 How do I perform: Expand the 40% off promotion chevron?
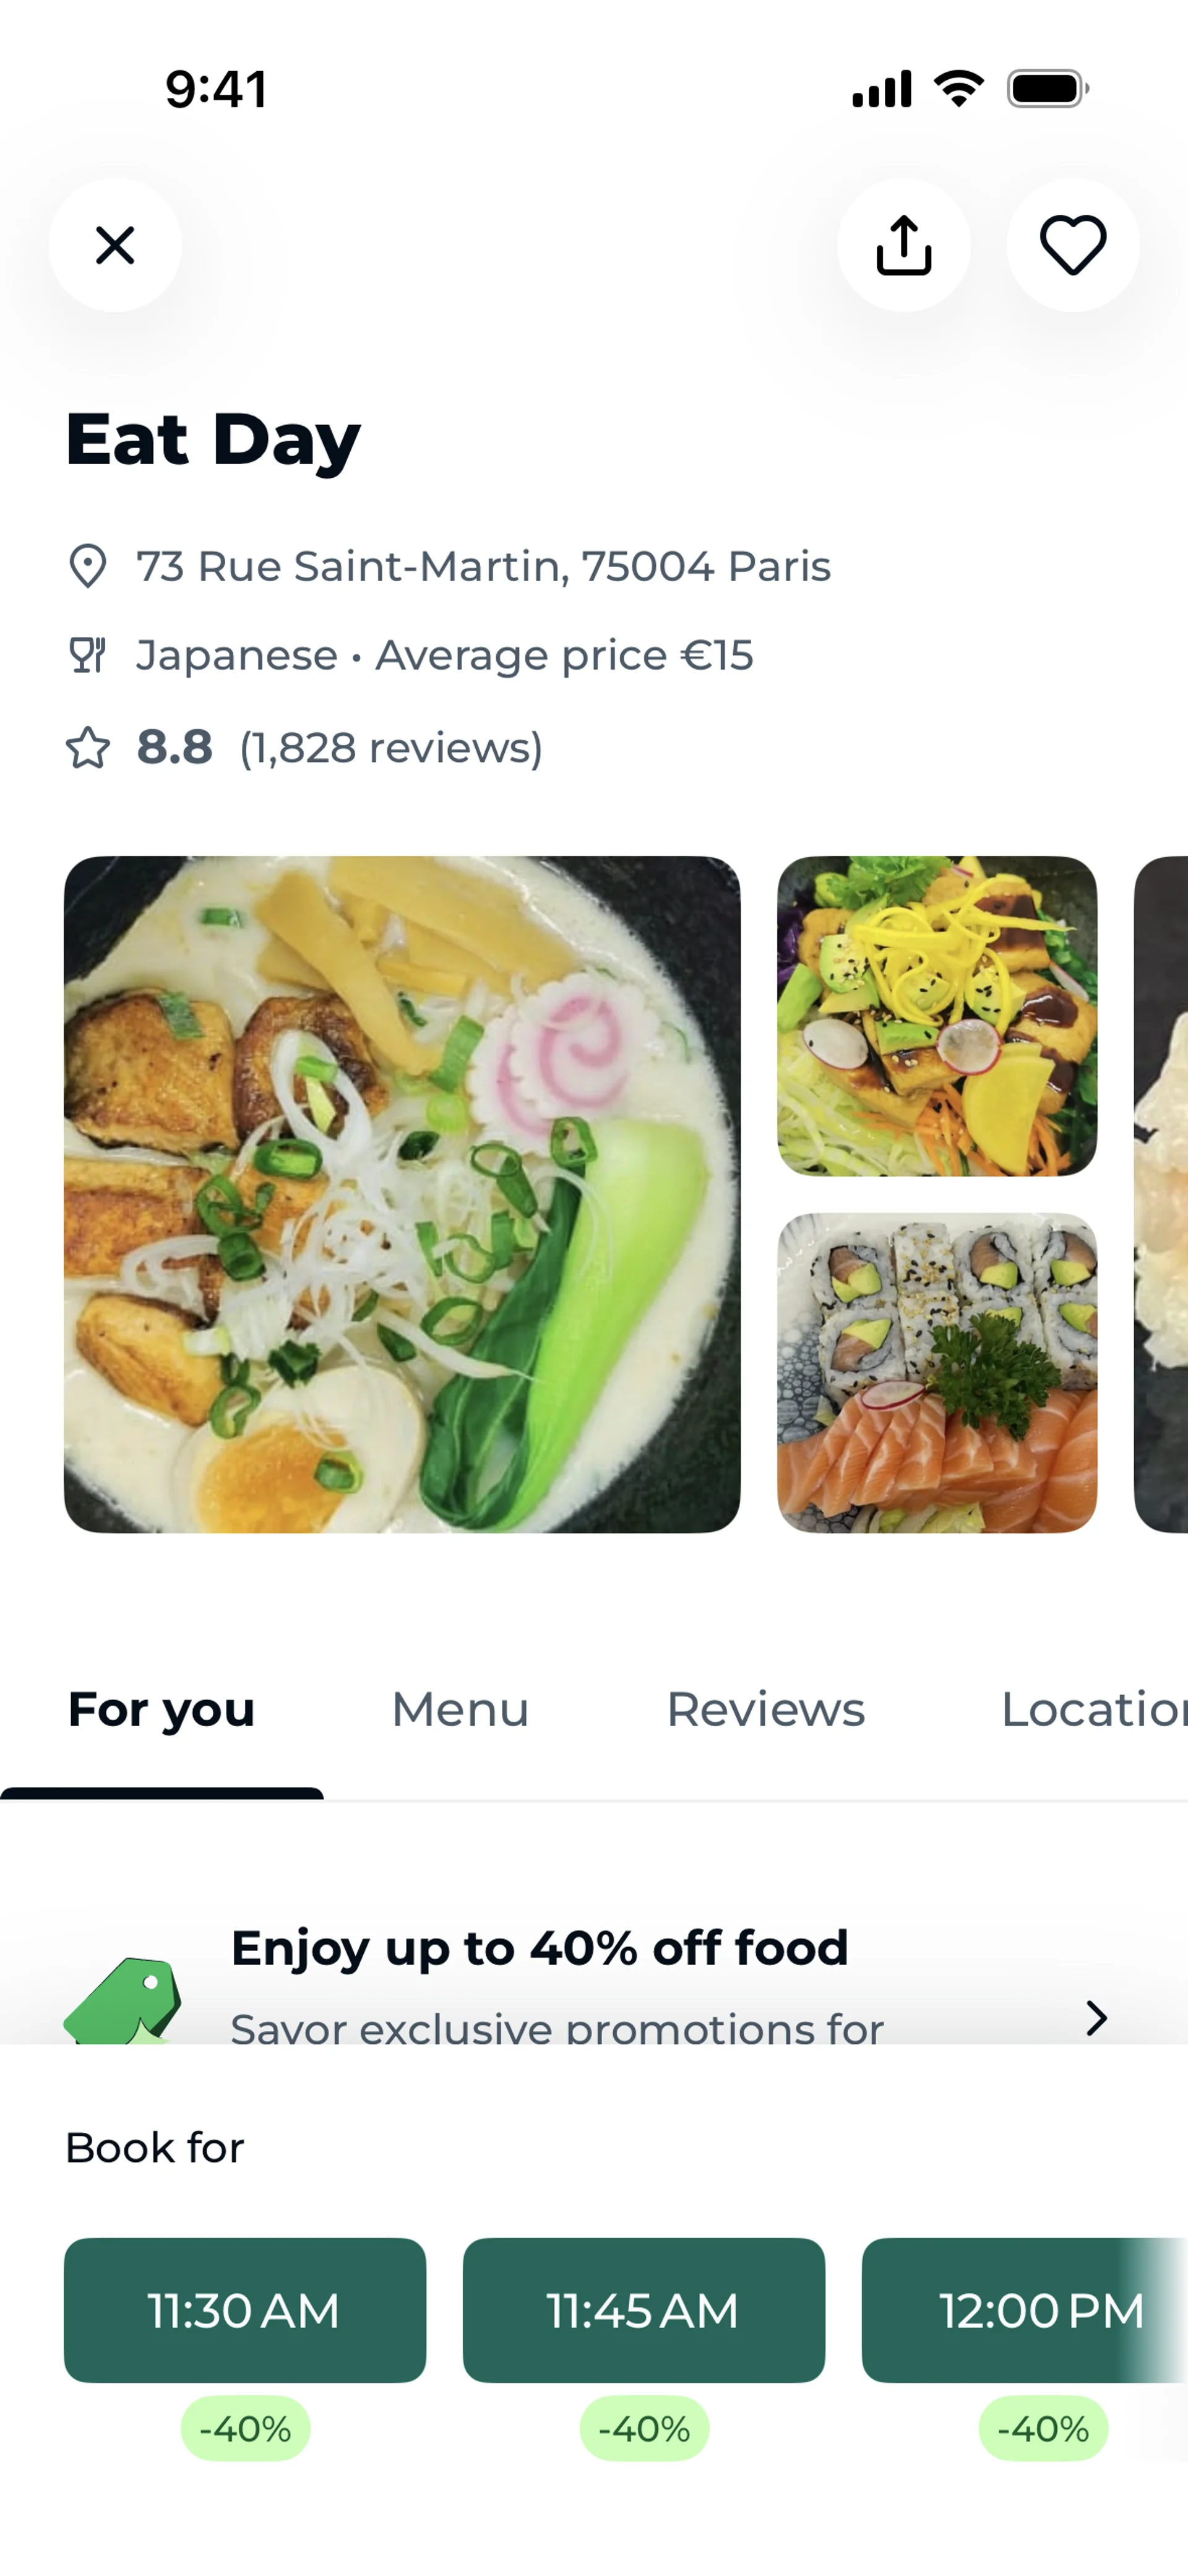click(x=1097, y=2018)
